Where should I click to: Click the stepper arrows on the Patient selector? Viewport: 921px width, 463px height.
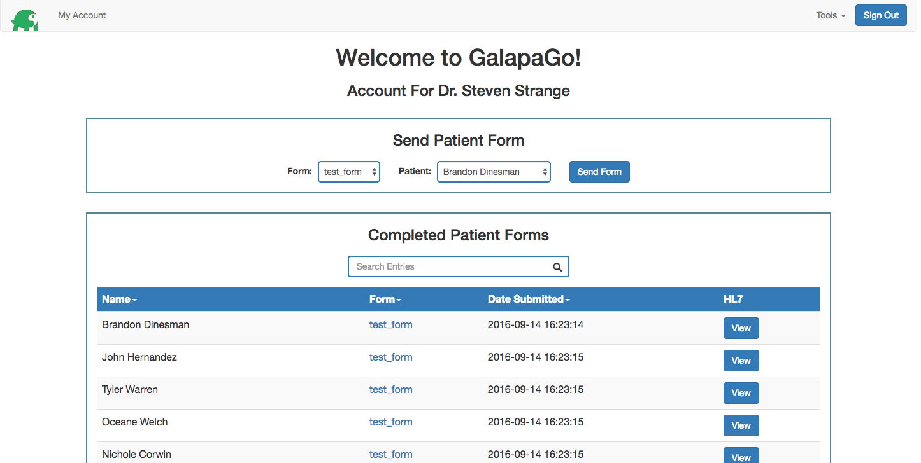tap(545, 171)
